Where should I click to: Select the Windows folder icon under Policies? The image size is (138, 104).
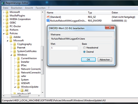15,55
